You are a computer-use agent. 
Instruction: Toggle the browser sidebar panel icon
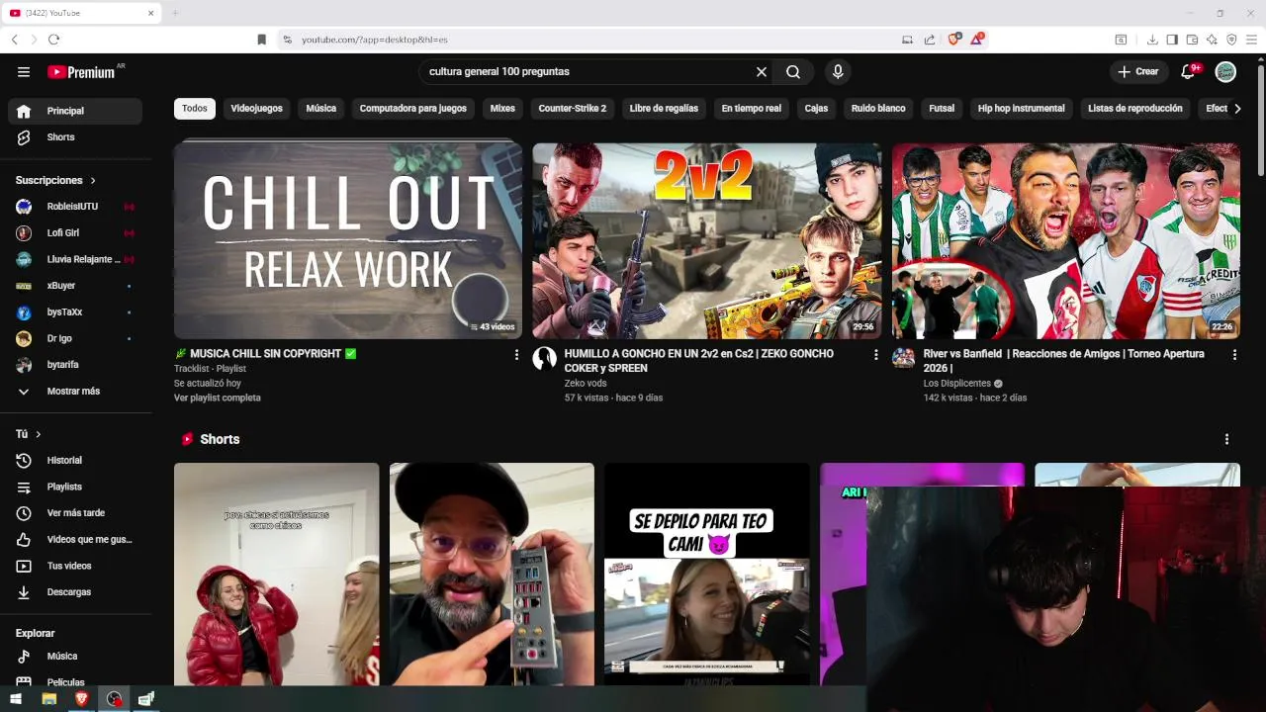coord(1172,40)
